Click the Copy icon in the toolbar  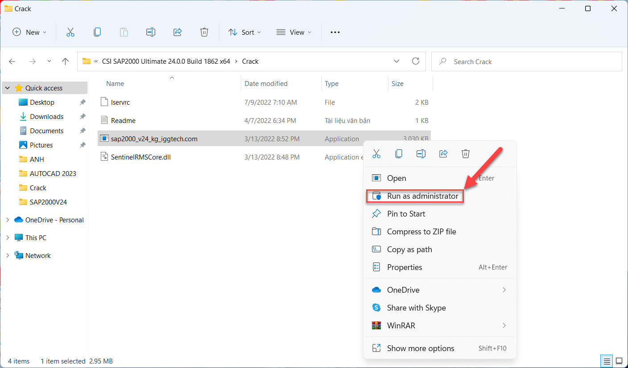pos(97,32)
